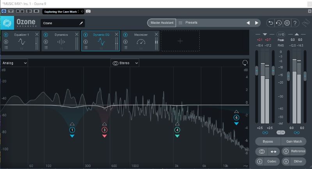
Task: Toggle power of Equalizer 1 module
Action: click(x=6, y=35)
